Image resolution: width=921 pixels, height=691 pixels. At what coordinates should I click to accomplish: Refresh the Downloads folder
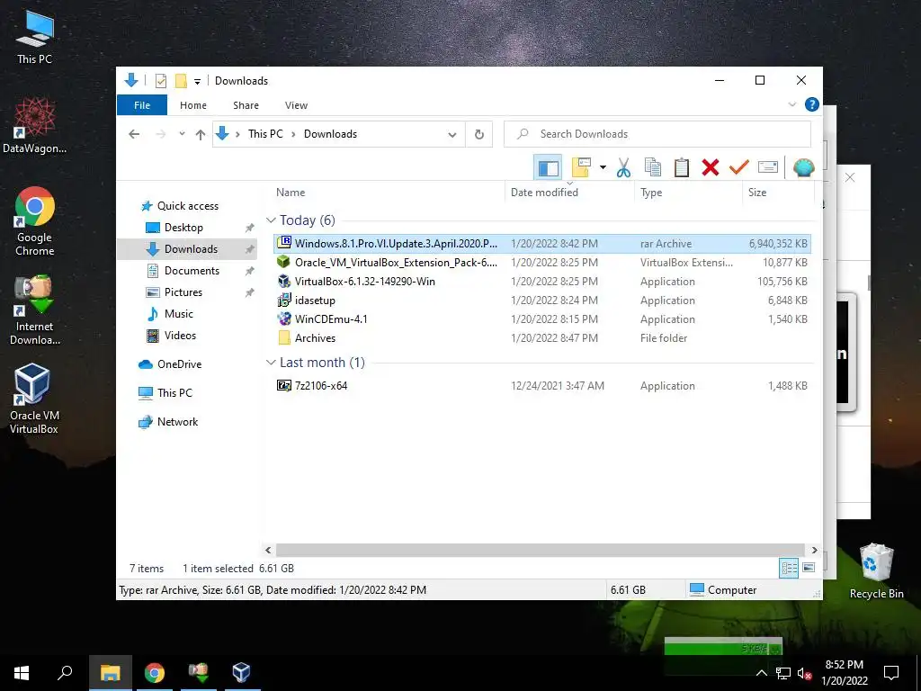click(x=479, y=135)
